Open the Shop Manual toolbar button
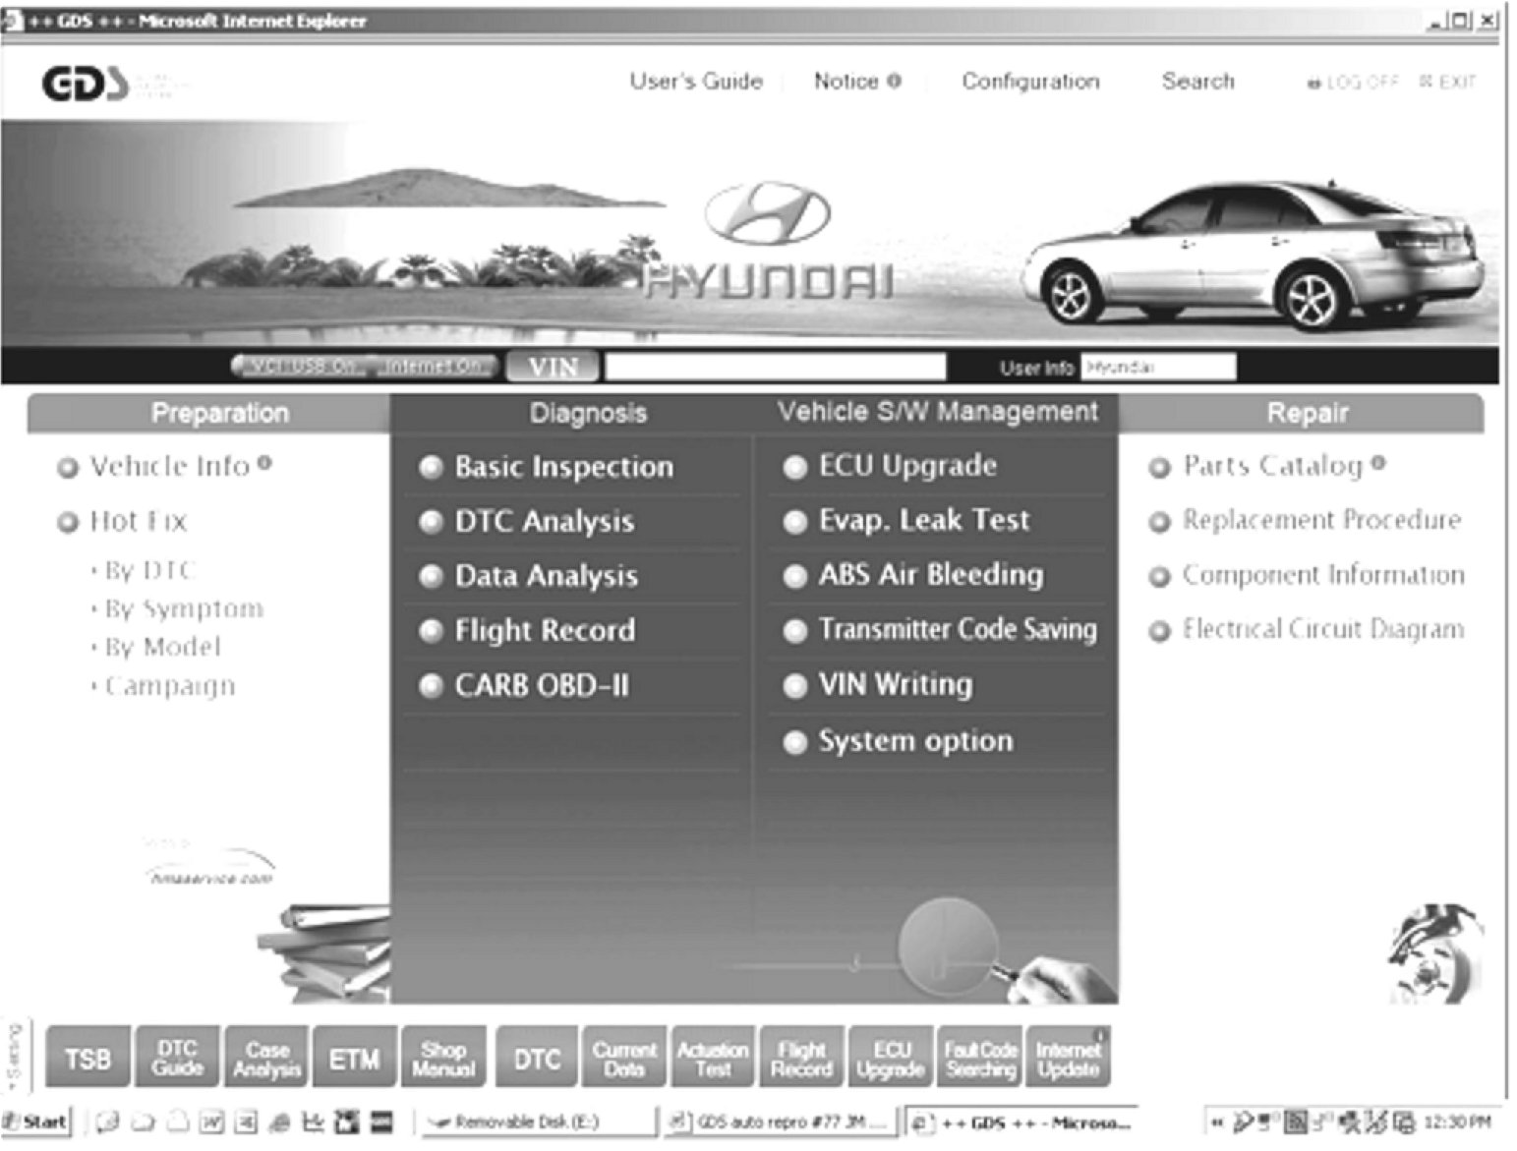Viewport: 1517px width, 1151px height. [443, 1058]
